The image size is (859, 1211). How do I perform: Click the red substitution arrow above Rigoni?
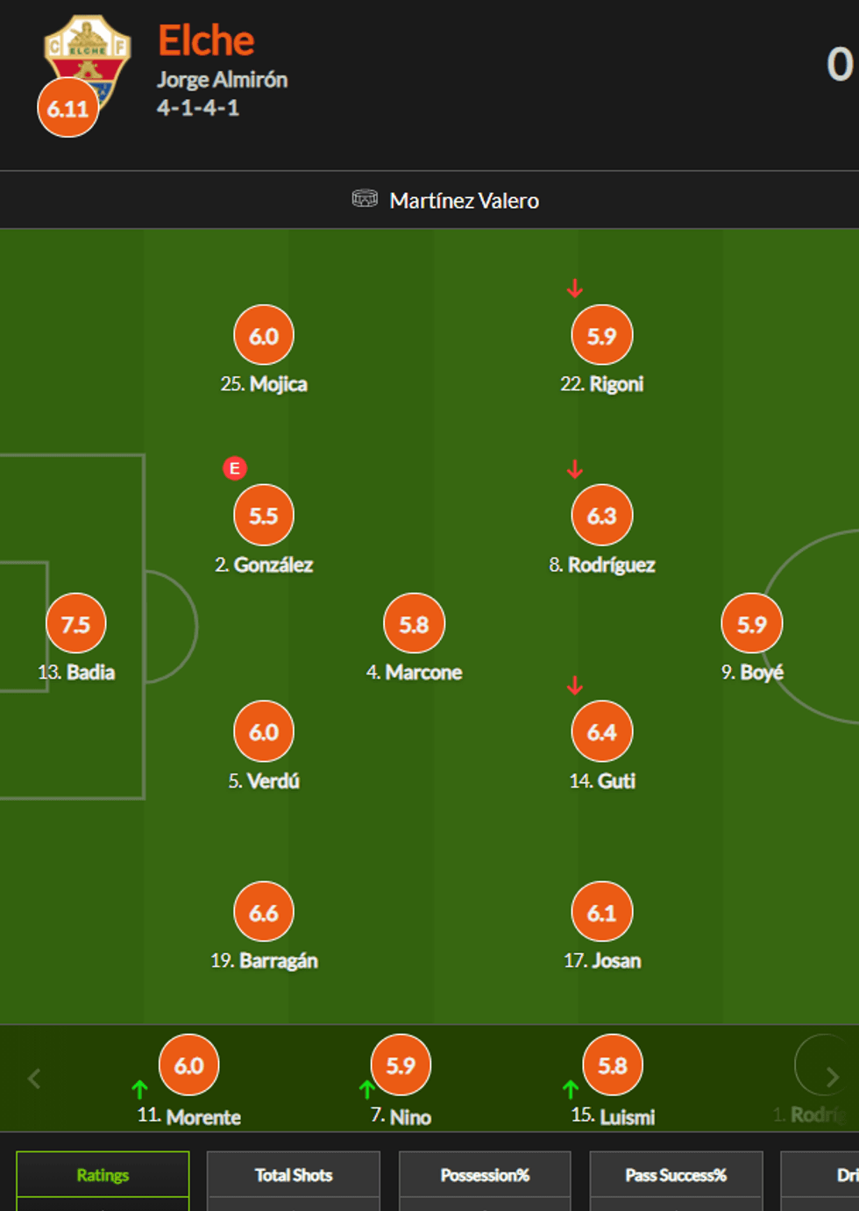[x=575, y=289]
